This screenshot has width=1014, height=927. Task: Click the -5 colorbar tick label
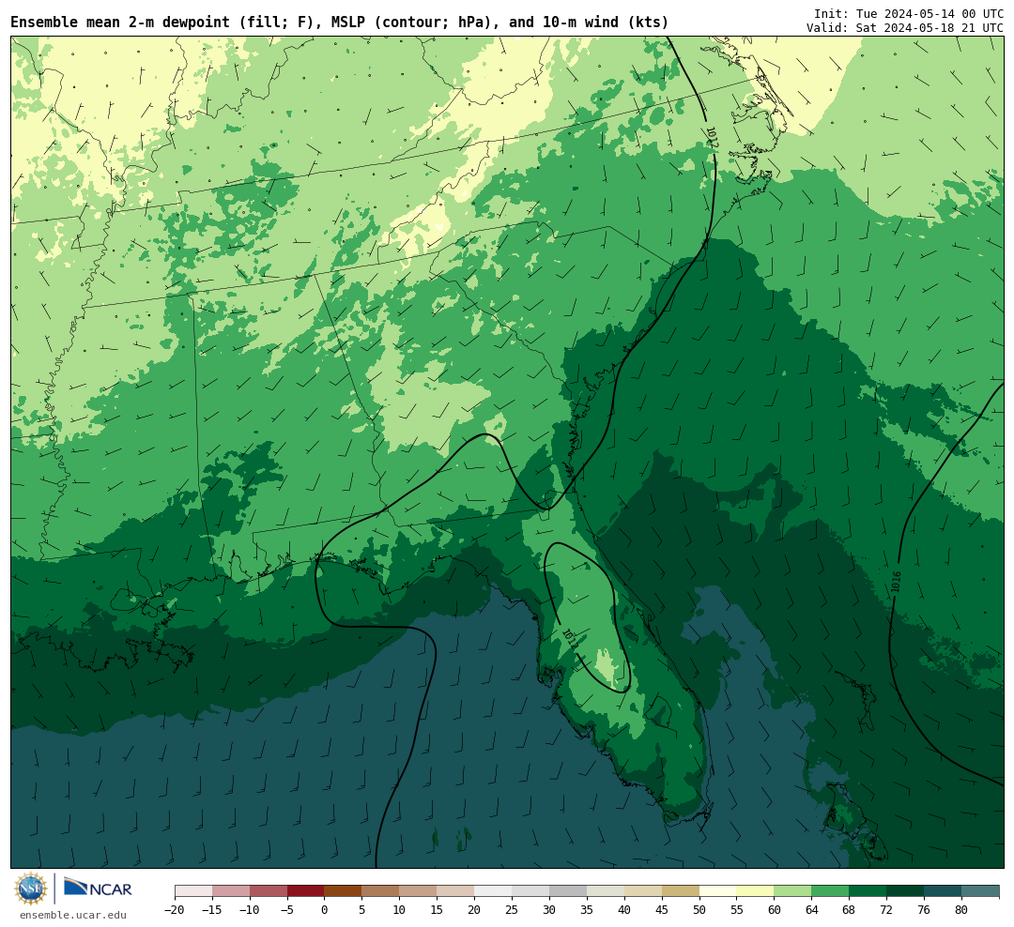click(x=287, y=910)
